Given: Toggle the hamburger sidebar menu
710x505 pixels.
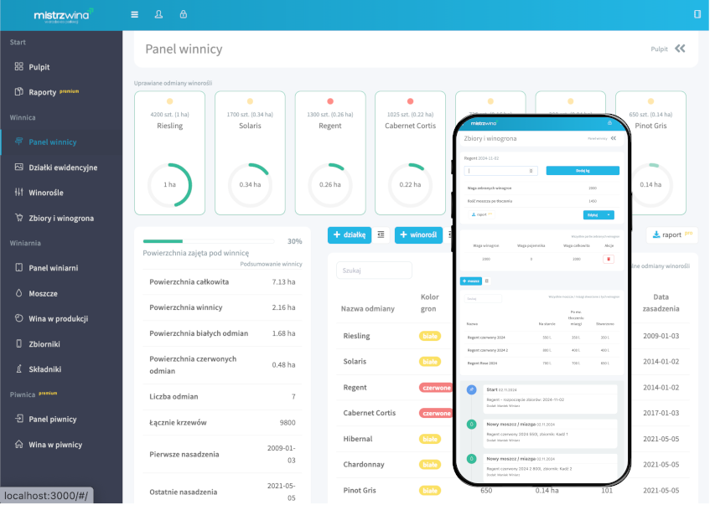Looking at the screenshot, I should (x=135, y=14).
